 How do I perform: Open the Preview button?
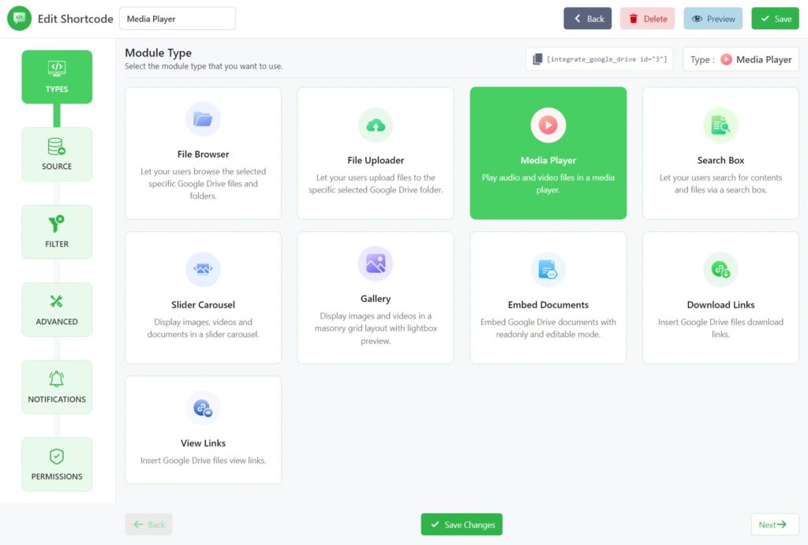click(713, 19)
